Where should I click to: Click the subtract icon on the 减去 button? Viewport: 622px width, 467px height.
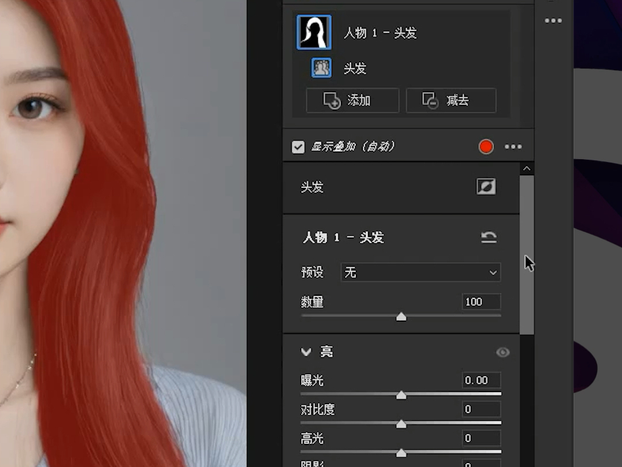pyautogui.click(x=430, y=100)
